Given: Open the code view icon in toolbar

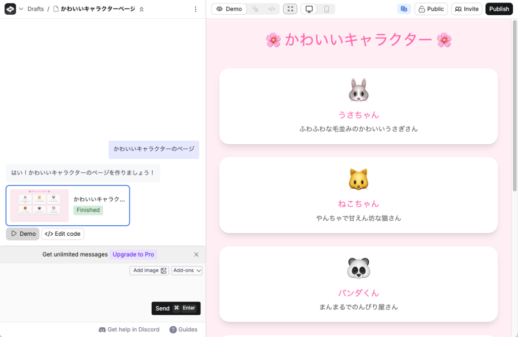Looking at the screenshot, I should (x=272, y=9).
